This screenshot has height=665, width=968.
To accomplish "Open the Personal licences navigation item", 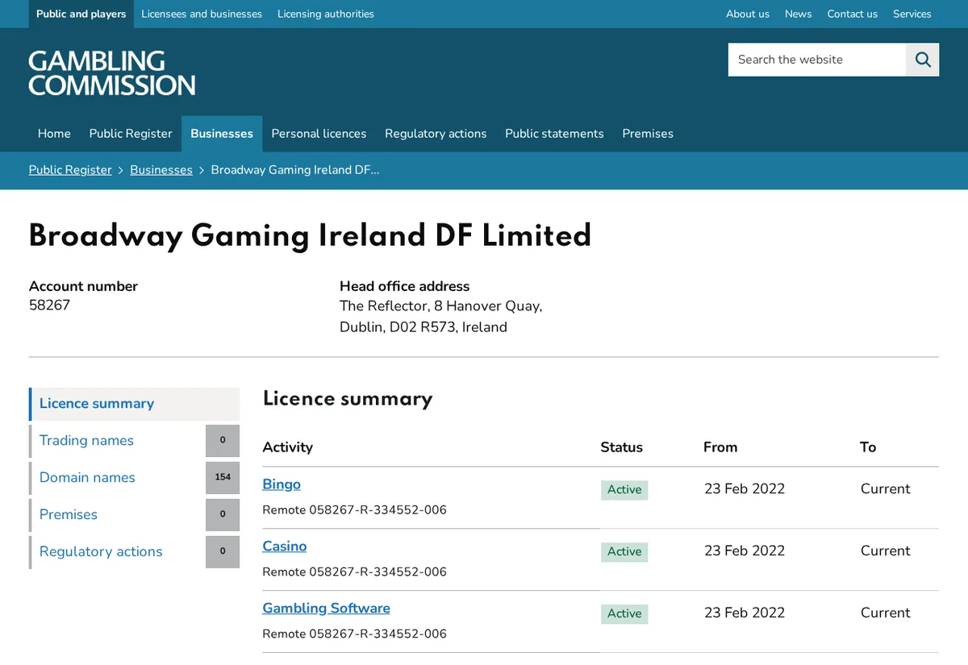I will click(319, 134).
